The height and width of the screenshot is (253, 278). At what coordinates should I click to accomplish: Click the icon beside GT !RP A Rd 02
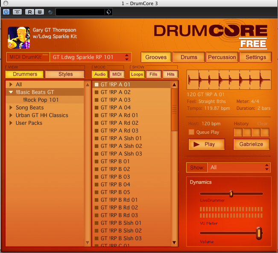97,123
